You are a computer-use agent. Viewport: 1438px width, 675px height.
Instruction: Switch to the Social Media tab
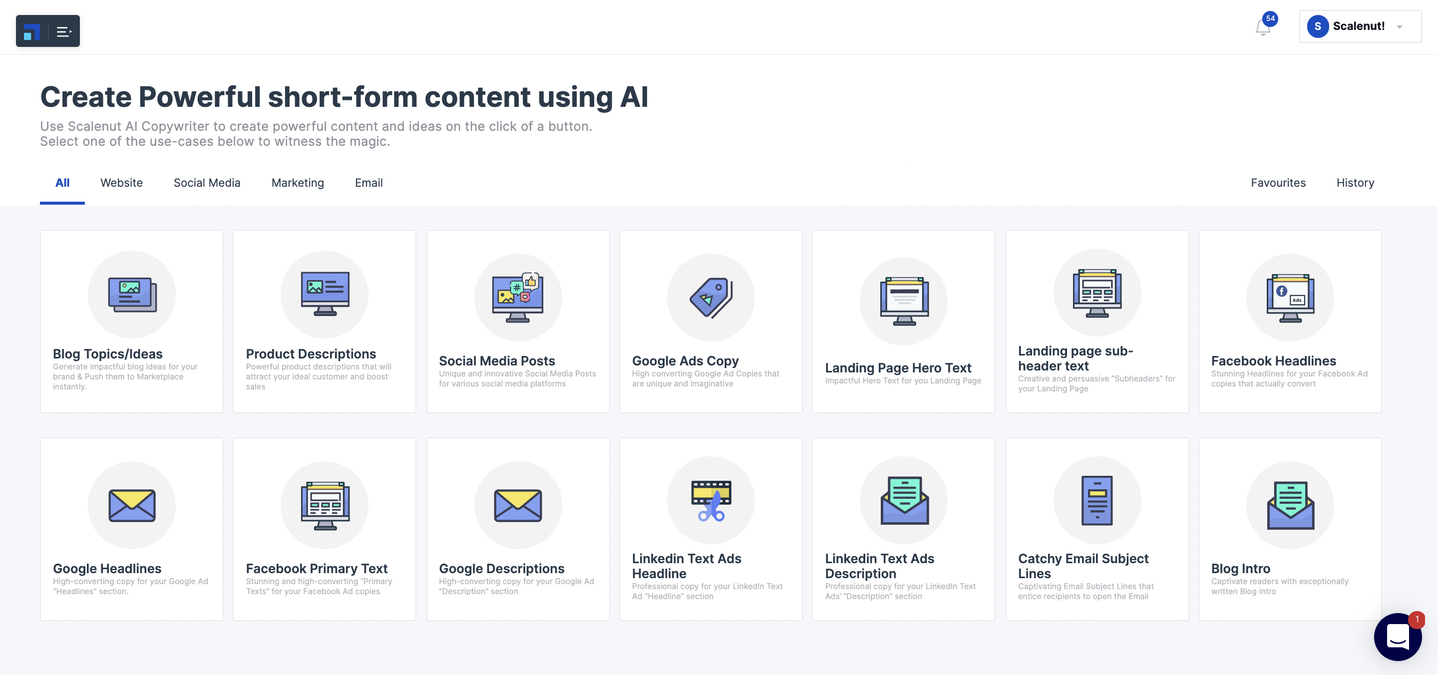pos(207,183)
